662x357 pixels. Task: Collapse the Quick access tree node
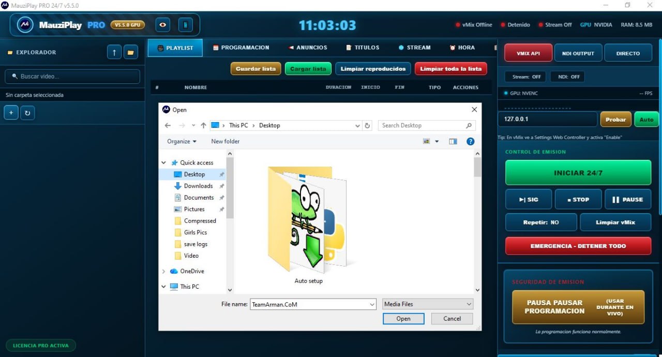tap(164, 162)
